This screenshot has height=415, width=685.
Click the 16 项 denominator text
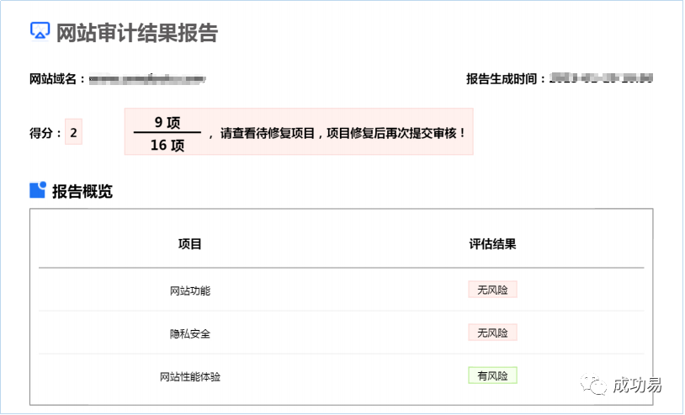coord(167,145)
